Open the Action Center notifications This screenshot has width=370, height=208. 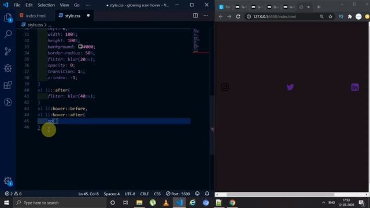pyautogui.click(x=361, y=203)
